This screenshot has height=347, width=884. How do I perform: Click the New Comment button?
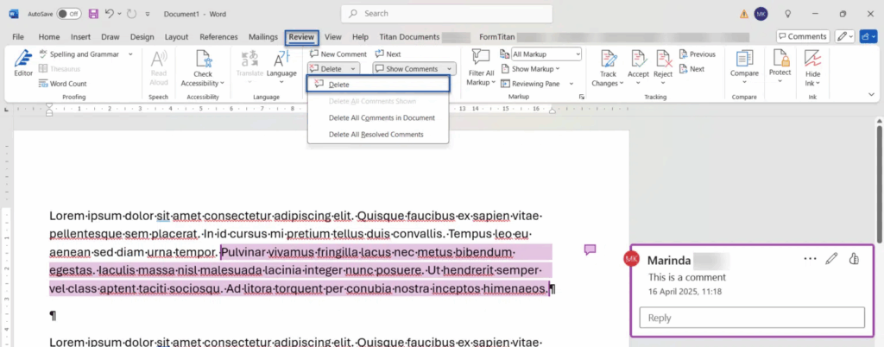(x=338, y=54)
